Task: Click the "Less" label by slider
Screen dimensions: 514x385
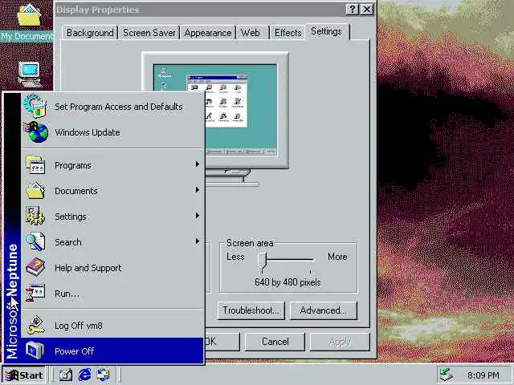Action: pyautogui.click(x=235, y=257)
